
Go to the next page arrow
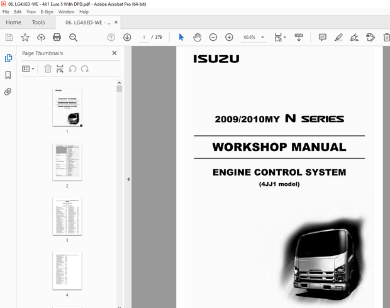click(127, 38)
